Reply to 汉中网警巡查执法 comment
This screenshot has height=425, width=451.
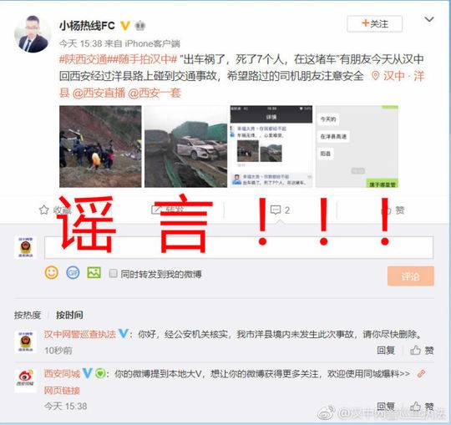386,350
